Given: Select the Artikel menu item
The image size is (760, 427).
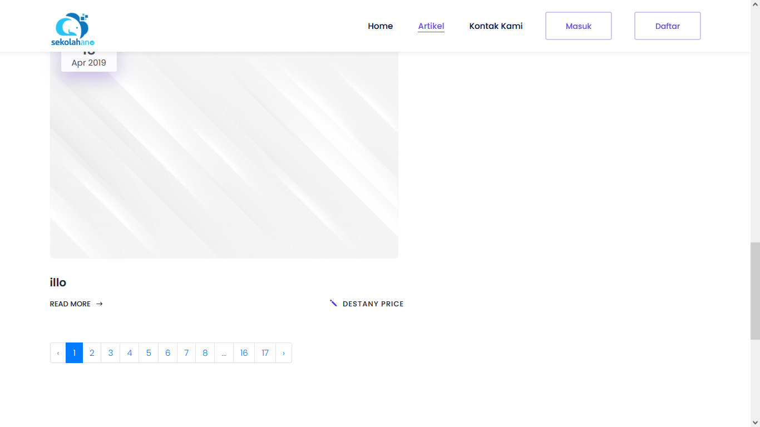Looking at the screenshot, I should (431, 26).
